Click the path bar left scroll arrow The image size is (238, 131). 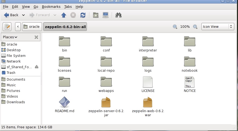tap(18, 27)
